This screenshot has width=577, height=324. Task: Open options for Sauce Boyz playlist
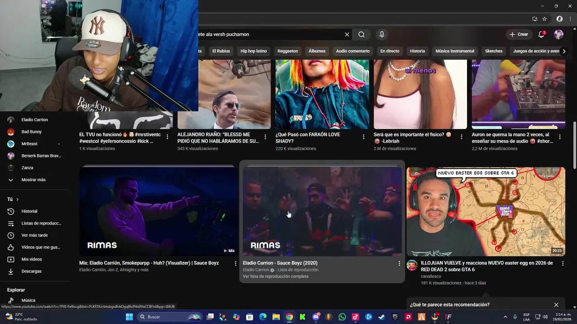point(399,263)
